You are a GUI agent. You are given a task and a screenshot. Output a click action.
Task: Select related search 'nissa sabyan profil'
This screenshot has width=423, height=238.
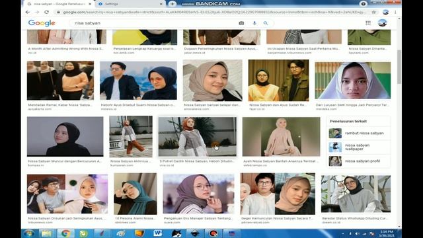pyautogui.click(x=358, y=161)
